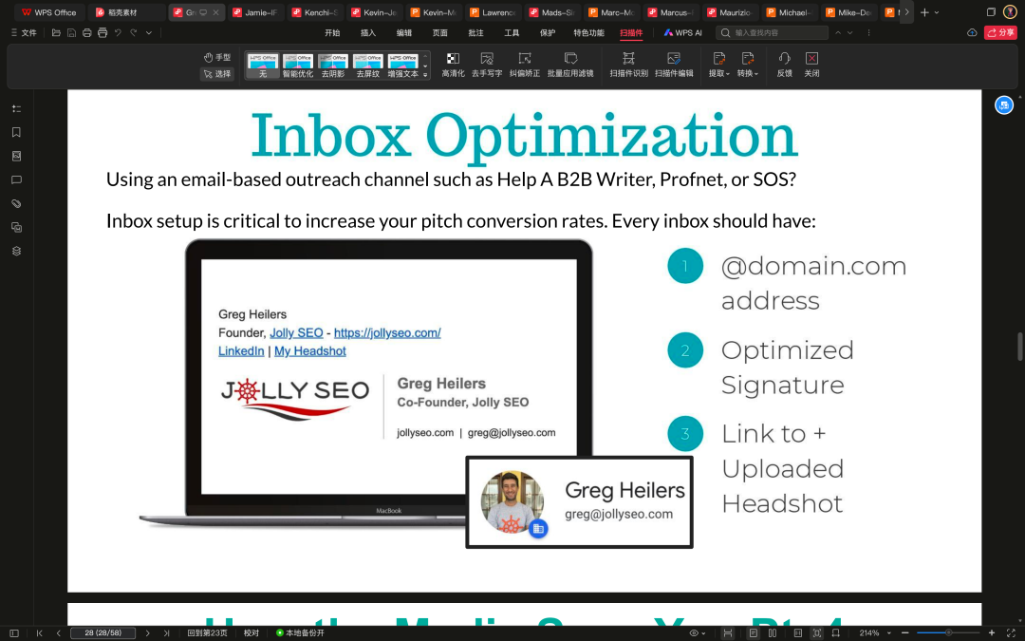Toggle the sidebar panel icon in status bar

tap(13, 632)
